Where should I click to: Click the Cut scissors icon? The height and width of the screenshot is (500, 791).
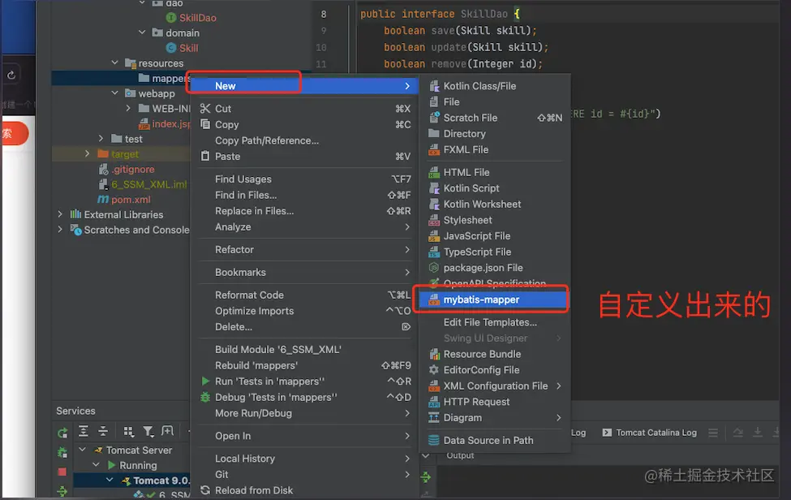(x=204, y=109)
